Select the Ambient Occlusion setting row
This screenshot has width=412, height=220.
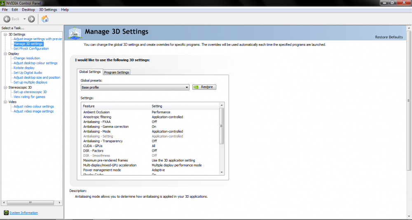[x=150, y=112]
